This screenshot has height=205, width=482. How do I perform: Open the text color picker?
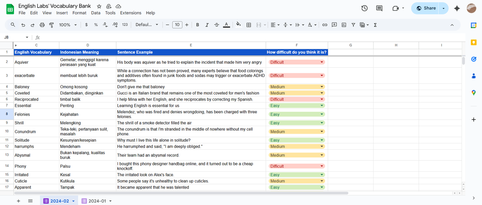pos(226,25)
